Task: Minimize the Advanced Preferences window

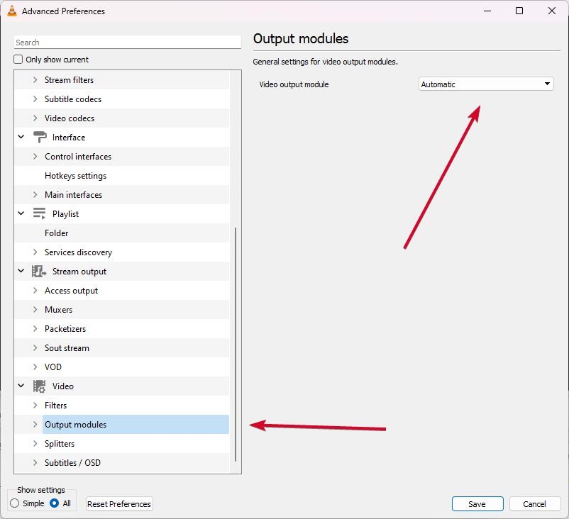Action: 487,11
